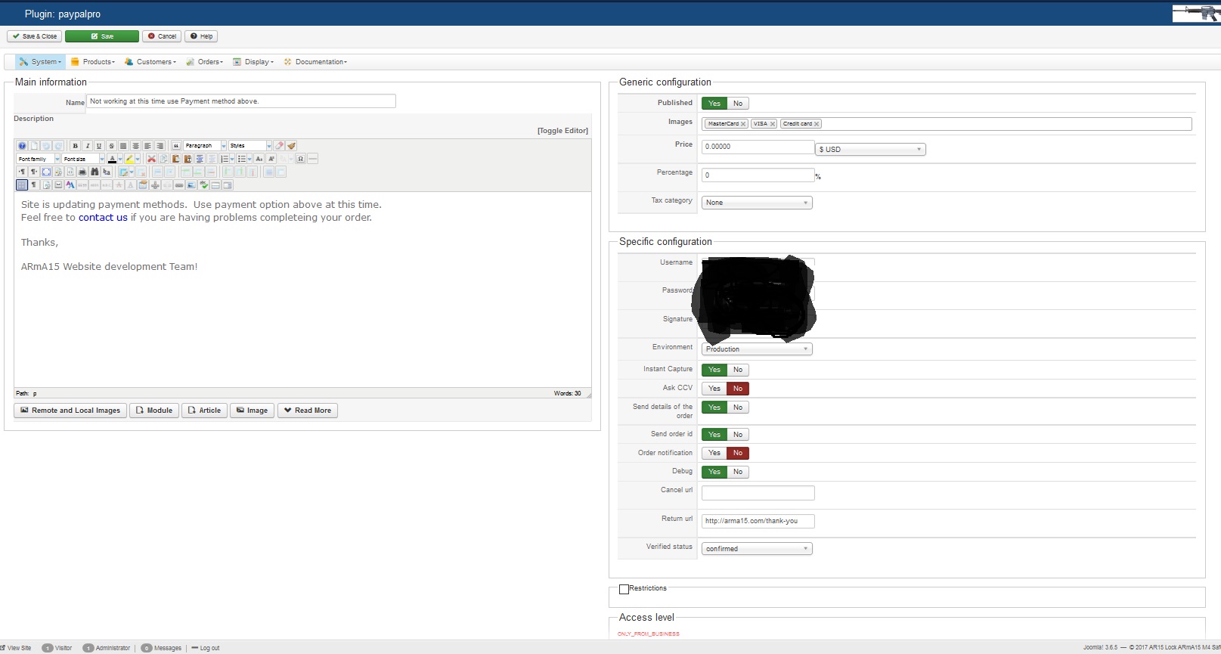Create new document in editor
Screen dimensions: 1221x654
(x=34, y=146)
